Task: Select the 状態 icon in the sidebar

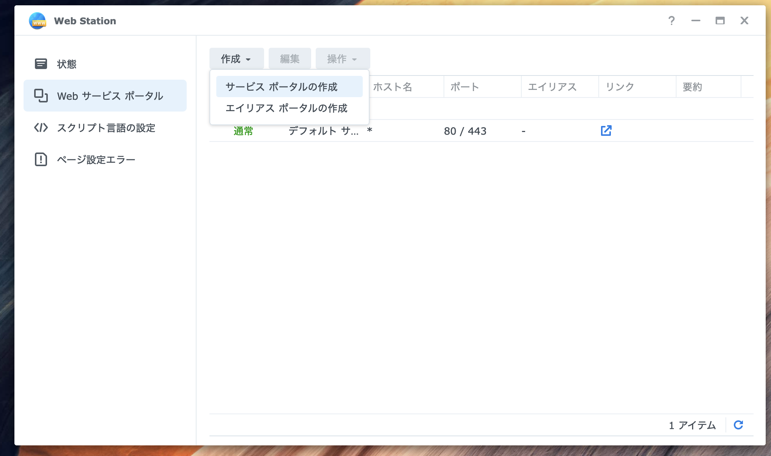Action: pos(41,64)
